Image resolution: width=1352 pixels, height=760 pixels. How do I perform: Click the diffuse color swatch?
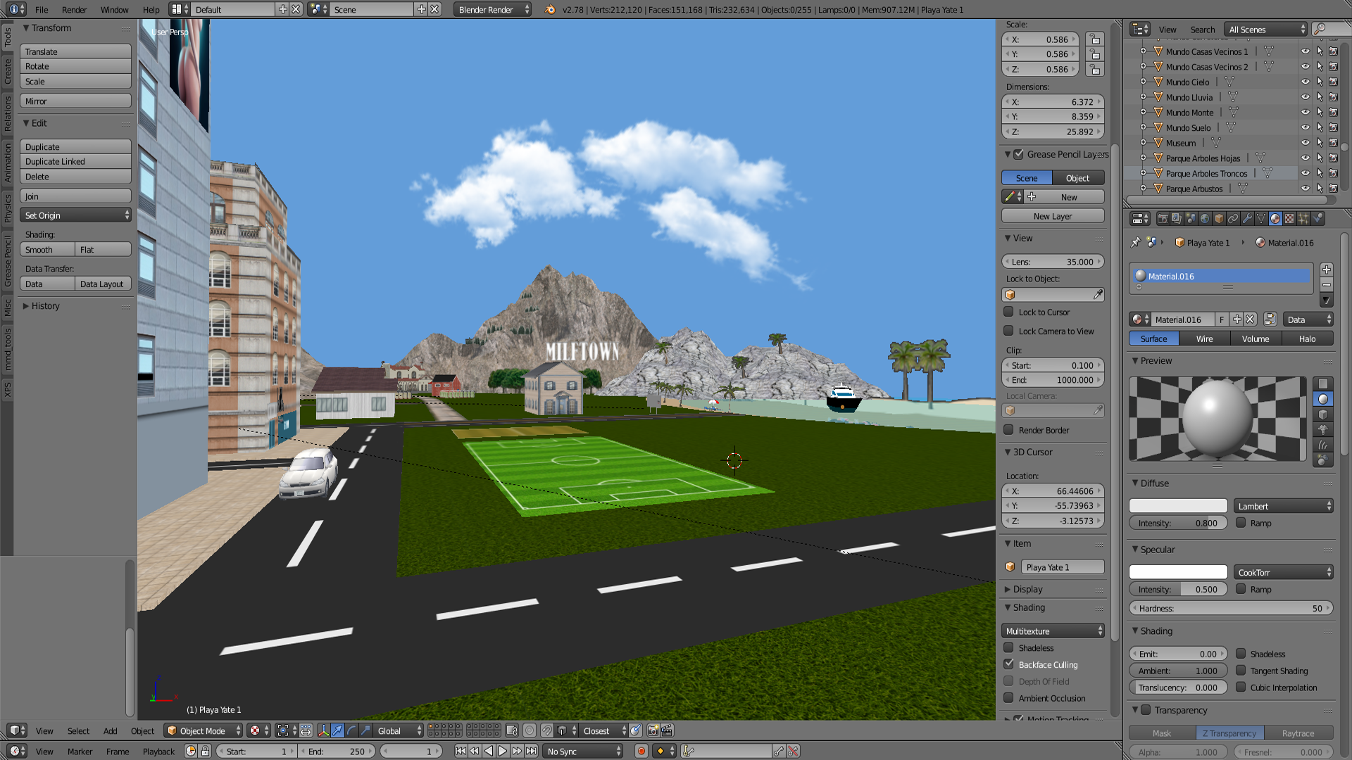click(1178, 506)
